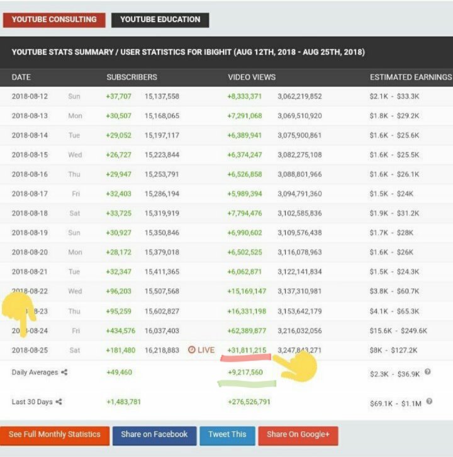Click the Share on Facebook button
The width and height of the screenshot is (453, 457).
pyautogui.click(x=154, y=436)
